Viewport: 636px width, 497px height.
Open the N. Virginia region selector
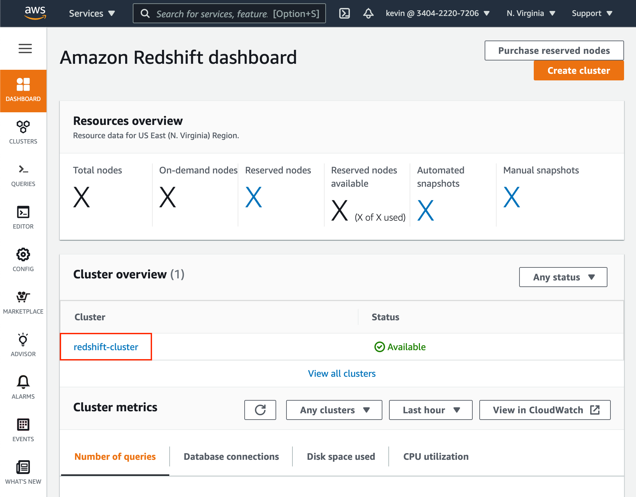(530, 13)
